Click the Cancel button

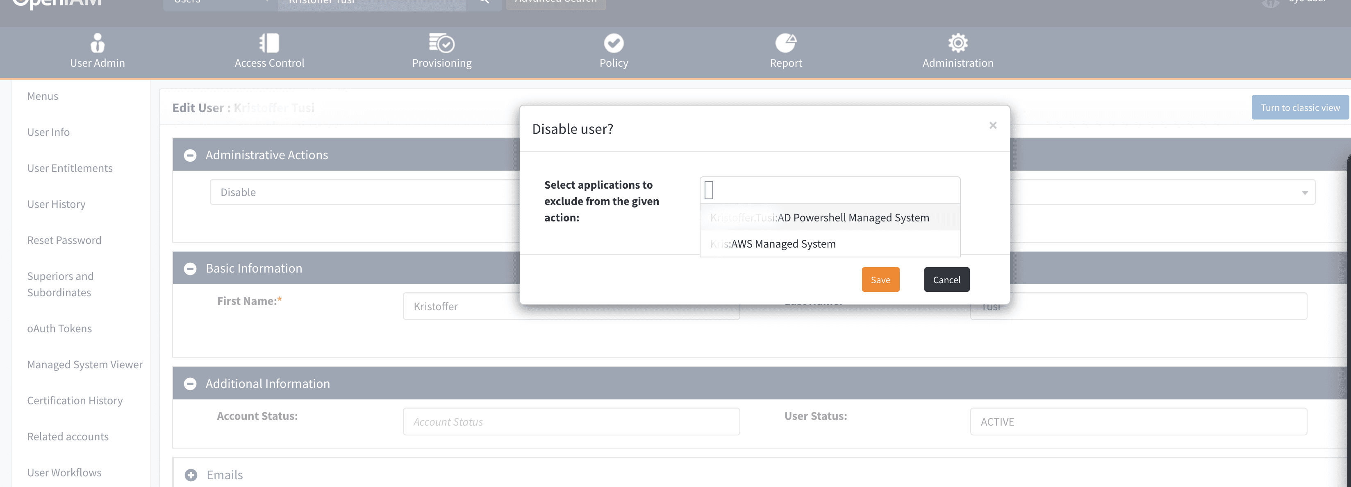click(x=946, y=280)
